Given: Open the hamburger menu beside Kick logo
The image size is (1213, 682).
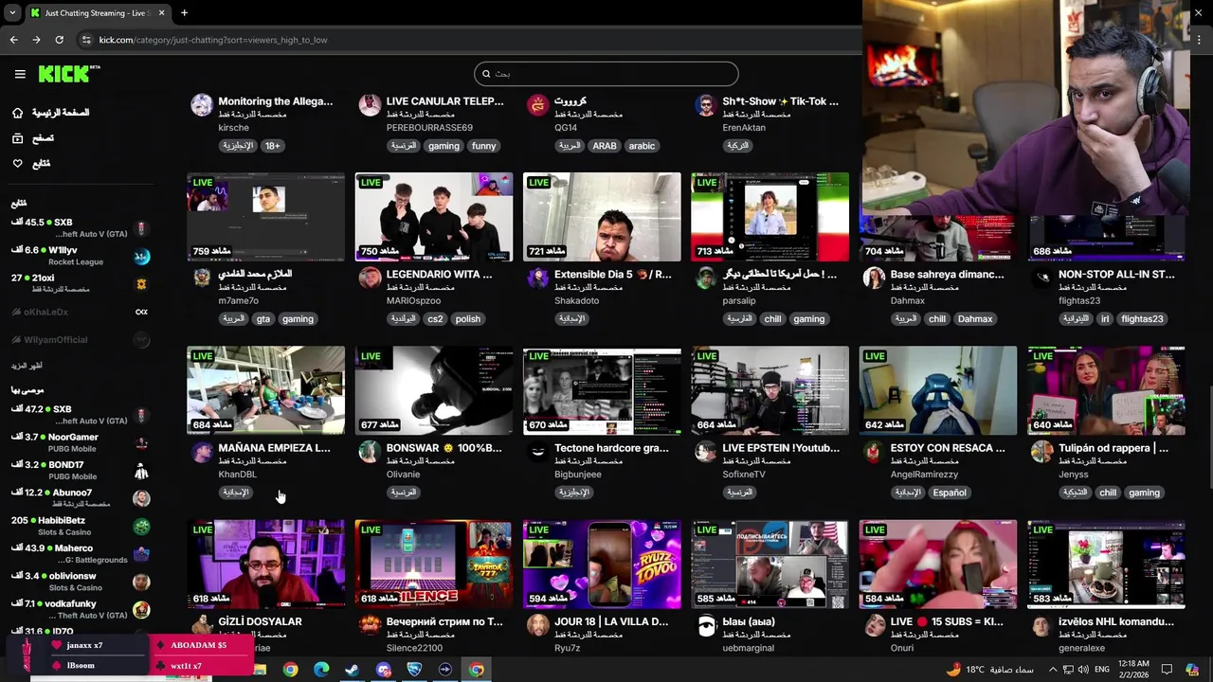Looking at the screenshot, I should click(x=20, y=74).
